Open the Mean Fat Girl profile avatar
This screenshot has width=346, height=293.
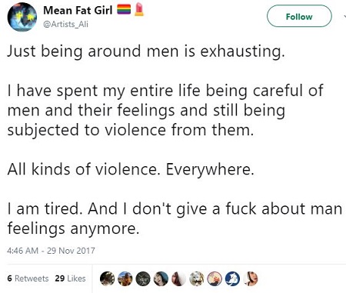pos(22,17)
